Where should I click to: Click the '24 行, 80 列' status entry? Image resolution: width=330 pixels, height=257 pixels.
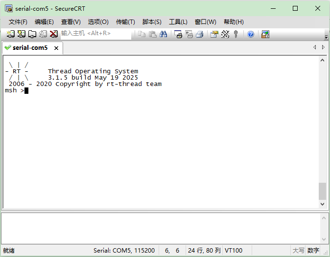(204, 251)
